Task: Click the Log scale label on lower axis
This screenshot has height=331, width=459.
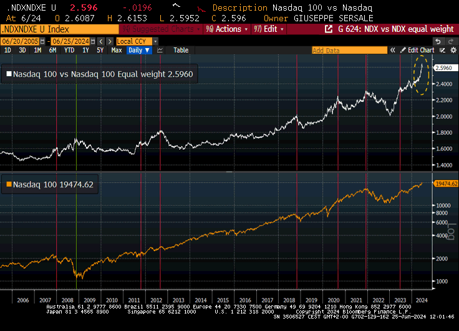Action: click(451, 231)
